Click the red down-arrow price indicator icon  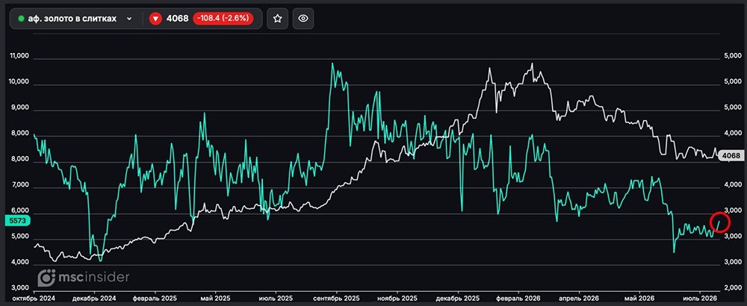pyautogui.click(x=155, y=19)
